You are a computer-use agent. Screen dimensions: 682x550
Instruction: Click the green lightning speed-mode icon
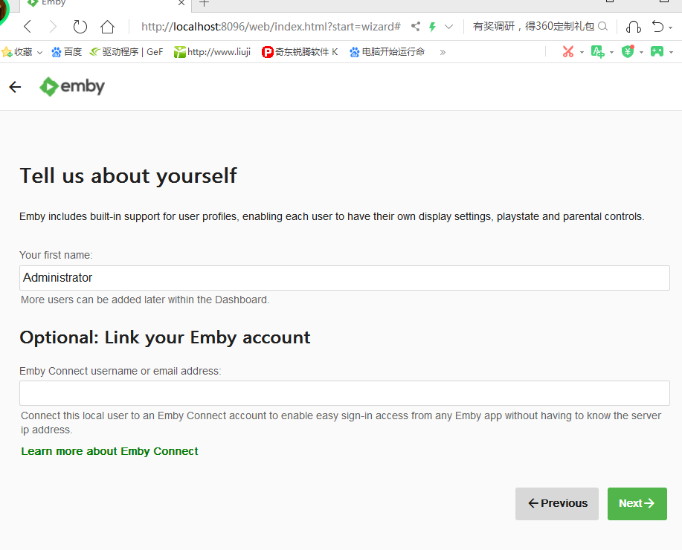(432, 27)
